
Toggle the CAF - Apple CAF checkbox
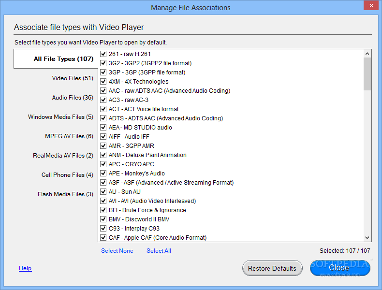tap(103, 237)
